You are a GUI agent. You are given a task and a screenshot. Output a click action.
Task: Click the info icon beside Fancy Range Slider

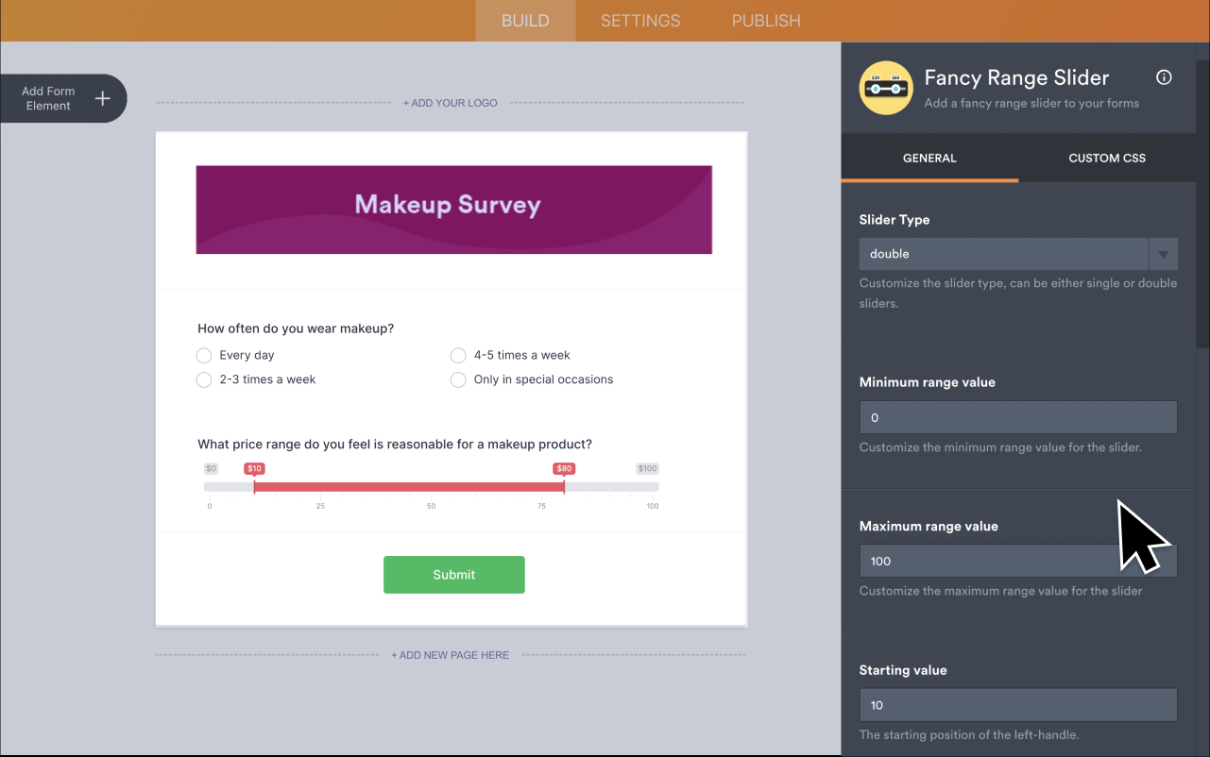1164,77
